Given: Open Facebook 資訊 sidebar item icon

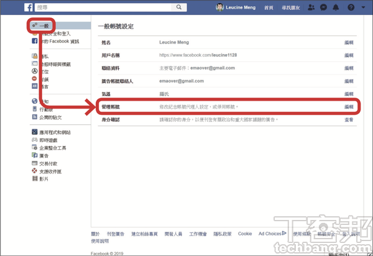Looking at the screenshot, I should [35, 41].
